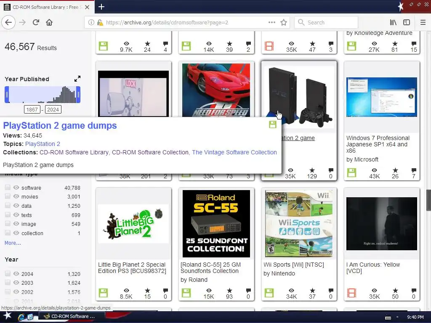Check the 2004 year filter
This screenshot has width=431, height=323.
coord(8,273)
